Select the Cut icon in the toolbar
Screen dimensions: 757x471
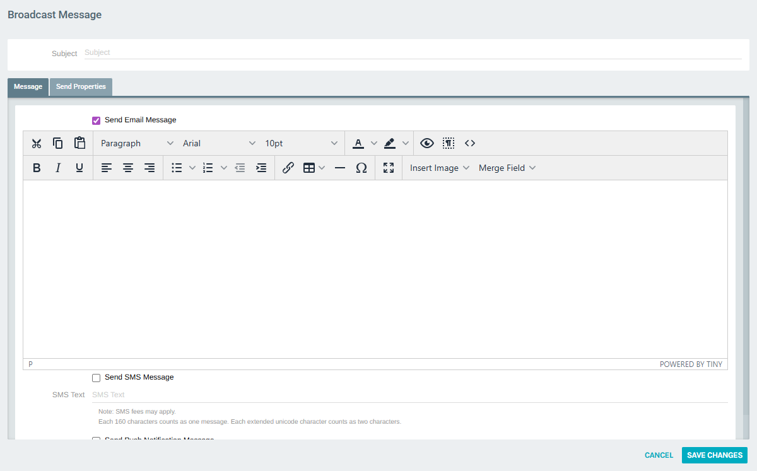pyautogui.click(x=37, y=143)
